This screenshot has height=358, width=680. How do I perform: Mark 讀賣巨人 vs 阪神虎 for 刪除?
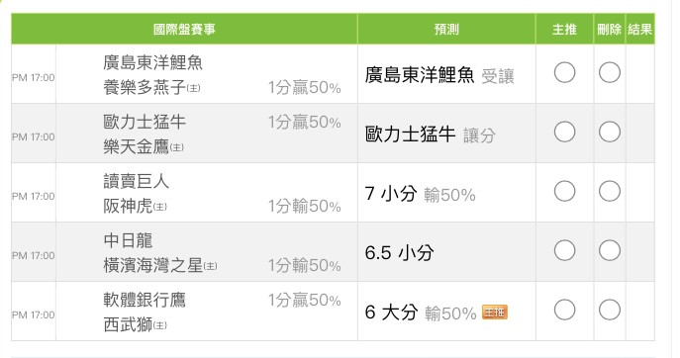[610, 191]
